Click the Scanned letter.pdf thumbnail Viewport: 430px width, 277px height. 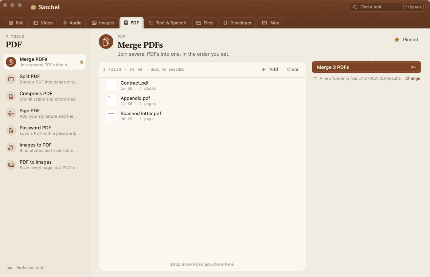112,116
